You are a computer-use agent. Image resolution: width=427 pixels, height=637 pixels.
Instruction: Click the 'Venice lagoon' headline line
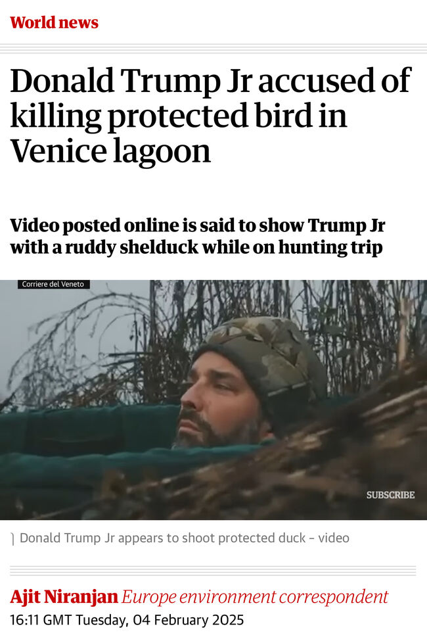coord(110,151)
